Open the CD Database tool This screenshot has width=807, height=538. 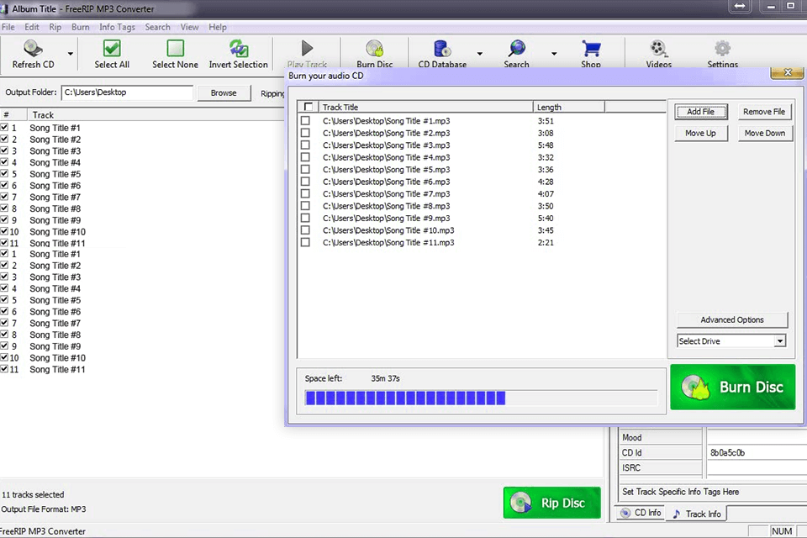pyautogui.click(x=442, y=49)
